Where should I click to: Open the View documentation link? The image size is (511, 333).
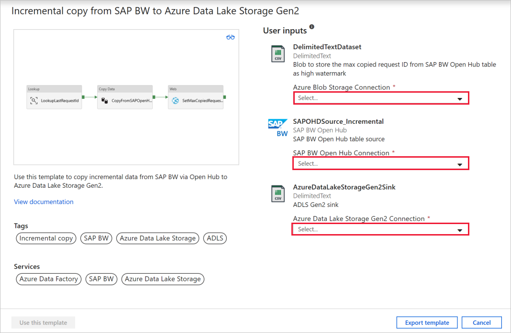tap(44, 202)
